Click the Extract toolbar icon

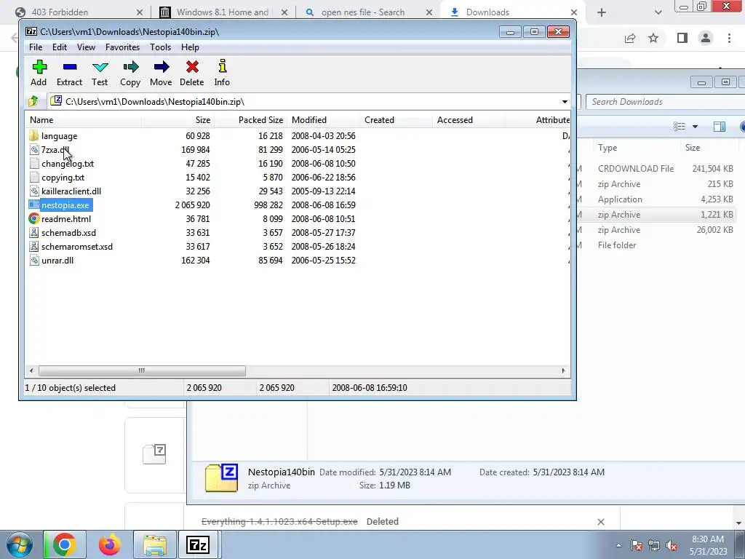coord(70,67)
